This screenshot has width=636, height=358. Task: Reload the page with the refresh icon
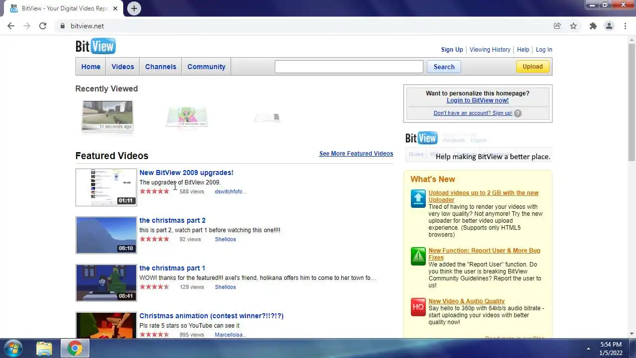[43, 26]
